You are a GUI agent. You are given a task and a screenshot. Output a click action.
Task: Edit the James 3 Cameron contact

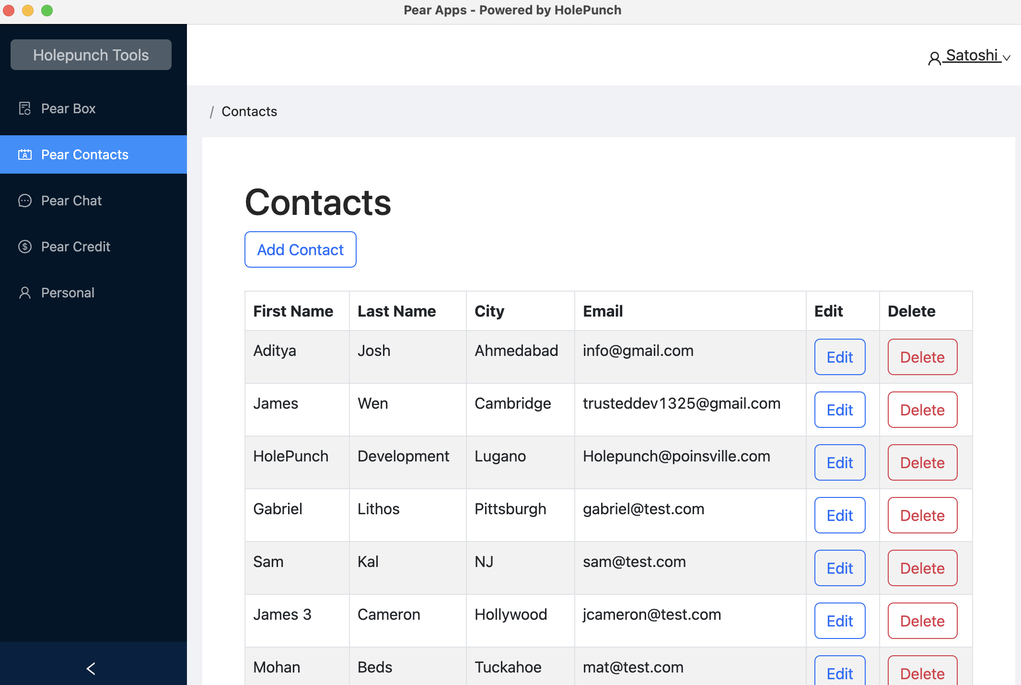[840, 621]
